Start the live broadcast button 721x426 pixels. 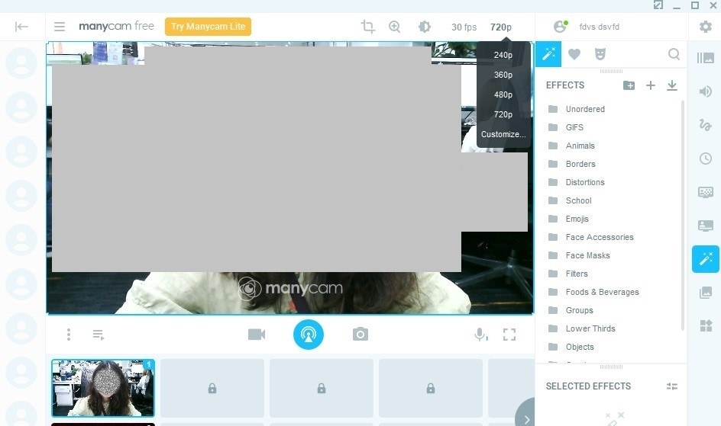(308, 335)
